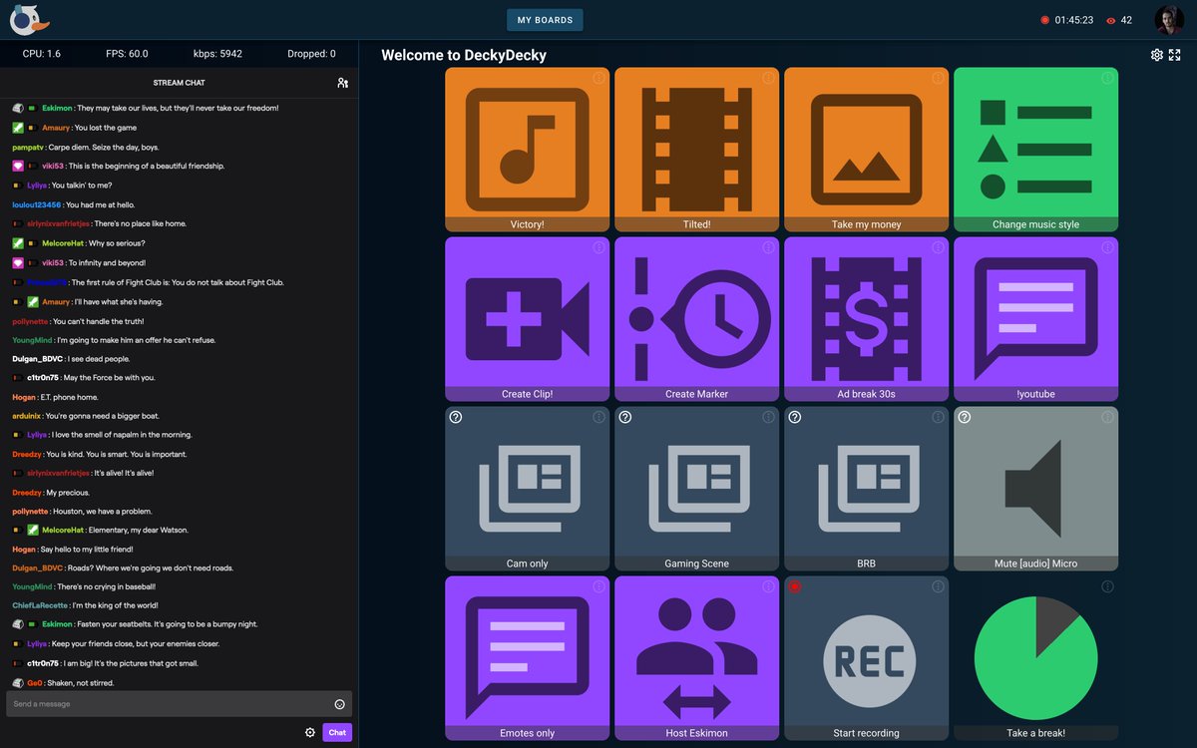1197x748 pixels.
Task: Click help question mark on Cam only tile
Action: [x=456, y=417]
